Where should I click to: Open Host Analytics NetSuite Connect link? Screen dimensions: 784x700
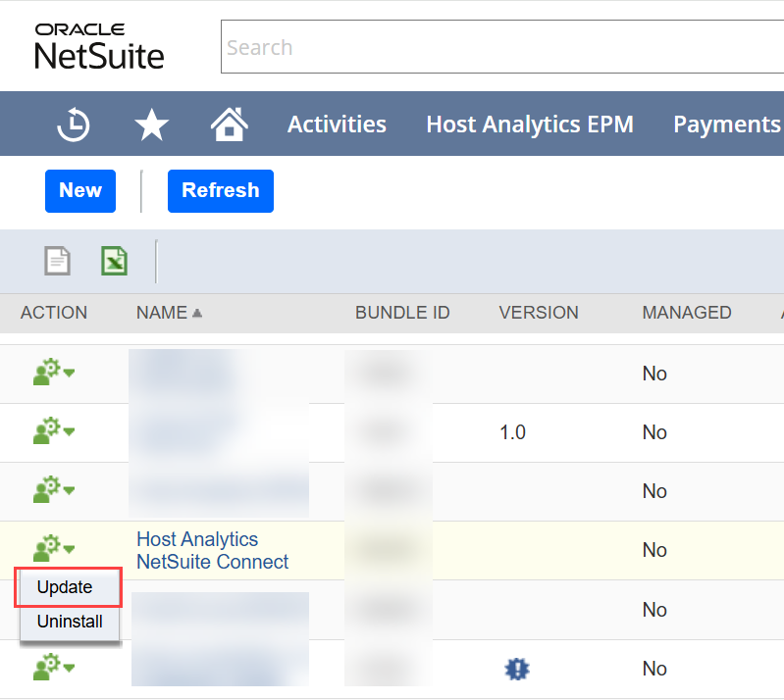pyautogui.click(x=213, y=551)
